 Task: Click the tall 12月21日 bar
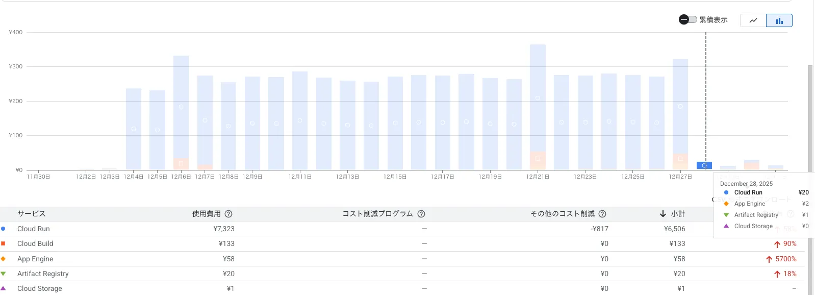point(538,107)
